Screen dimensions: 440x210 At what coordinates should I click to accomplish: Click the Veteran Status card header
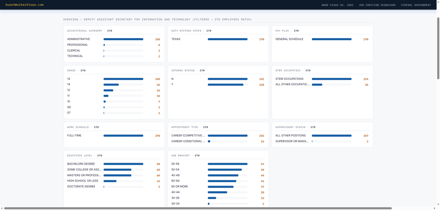[x=188, y=71]
